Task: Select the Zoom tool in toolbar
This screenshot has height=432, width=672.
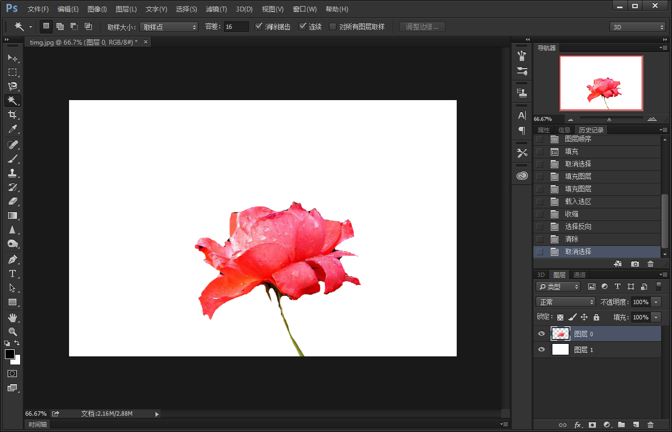Action: 13,331
